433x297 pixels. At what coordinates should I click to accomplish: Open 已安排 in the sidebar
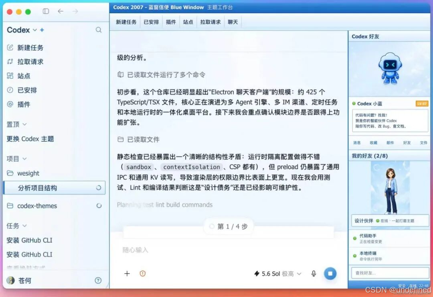pos(27,90)
